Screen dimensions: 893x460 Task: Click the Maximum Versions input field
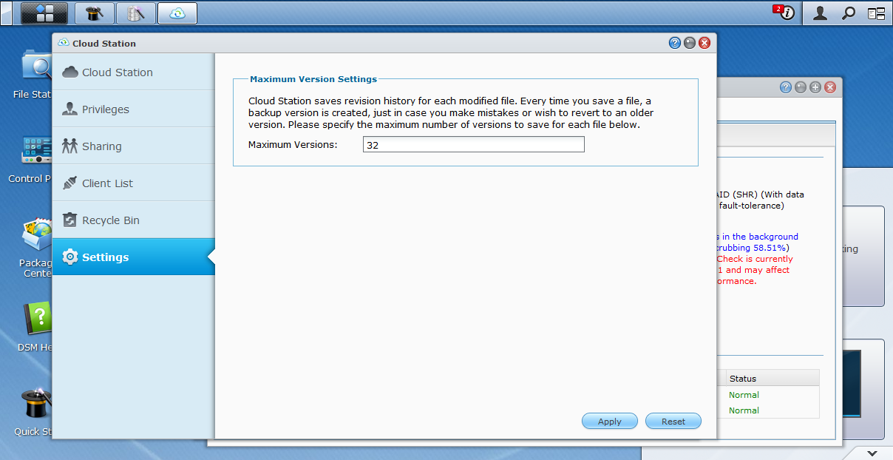474,145
